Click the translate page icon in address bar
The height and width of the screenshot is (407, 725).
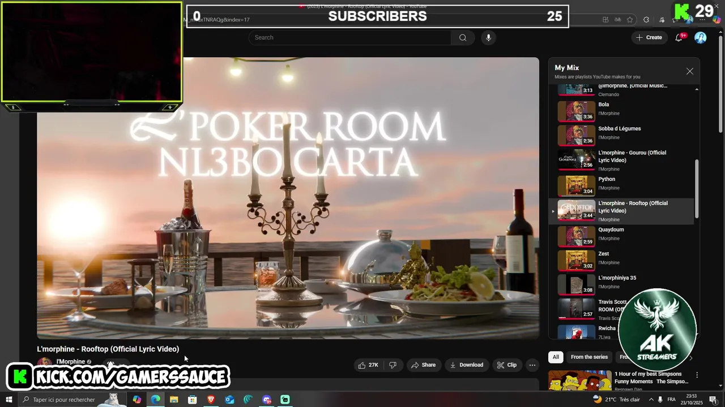pyautogui.click(x=617, y=20)
